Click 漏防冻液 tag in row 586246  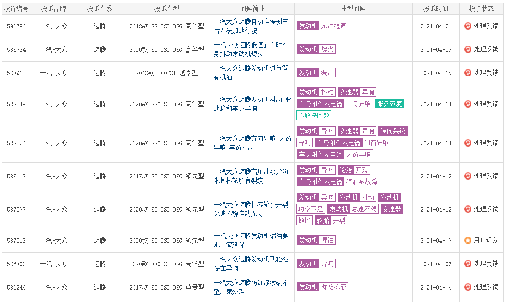coord(333,287)
